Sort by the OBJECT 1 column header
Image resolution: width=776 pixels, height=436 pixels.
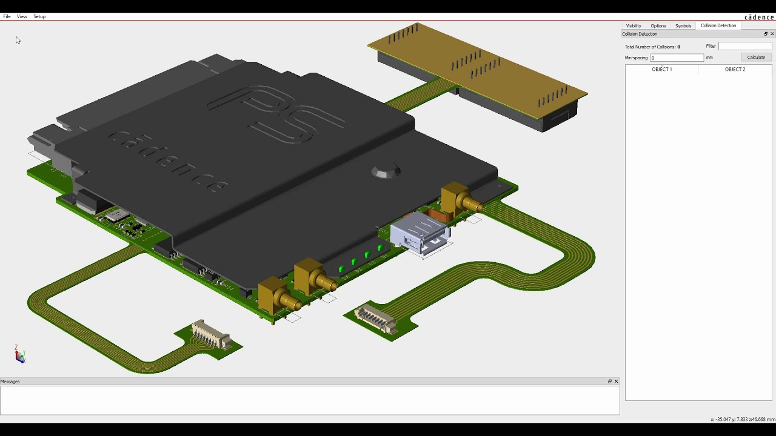pos(661,69)
